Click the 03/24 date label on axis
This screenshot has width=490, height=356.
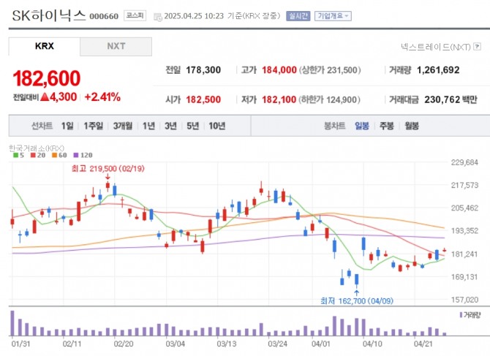277,344
